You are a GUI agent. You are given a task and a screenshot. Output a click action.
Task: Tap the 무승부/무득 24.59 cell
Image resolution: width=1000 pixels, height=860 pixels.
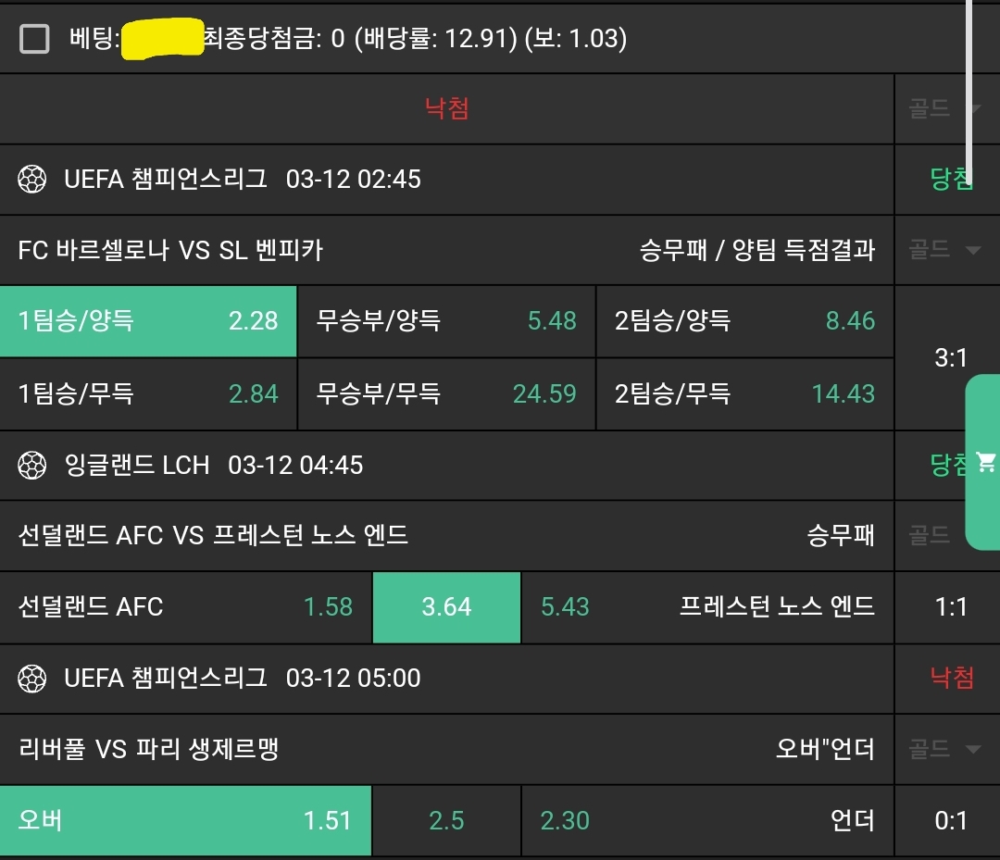pos(446,393)
